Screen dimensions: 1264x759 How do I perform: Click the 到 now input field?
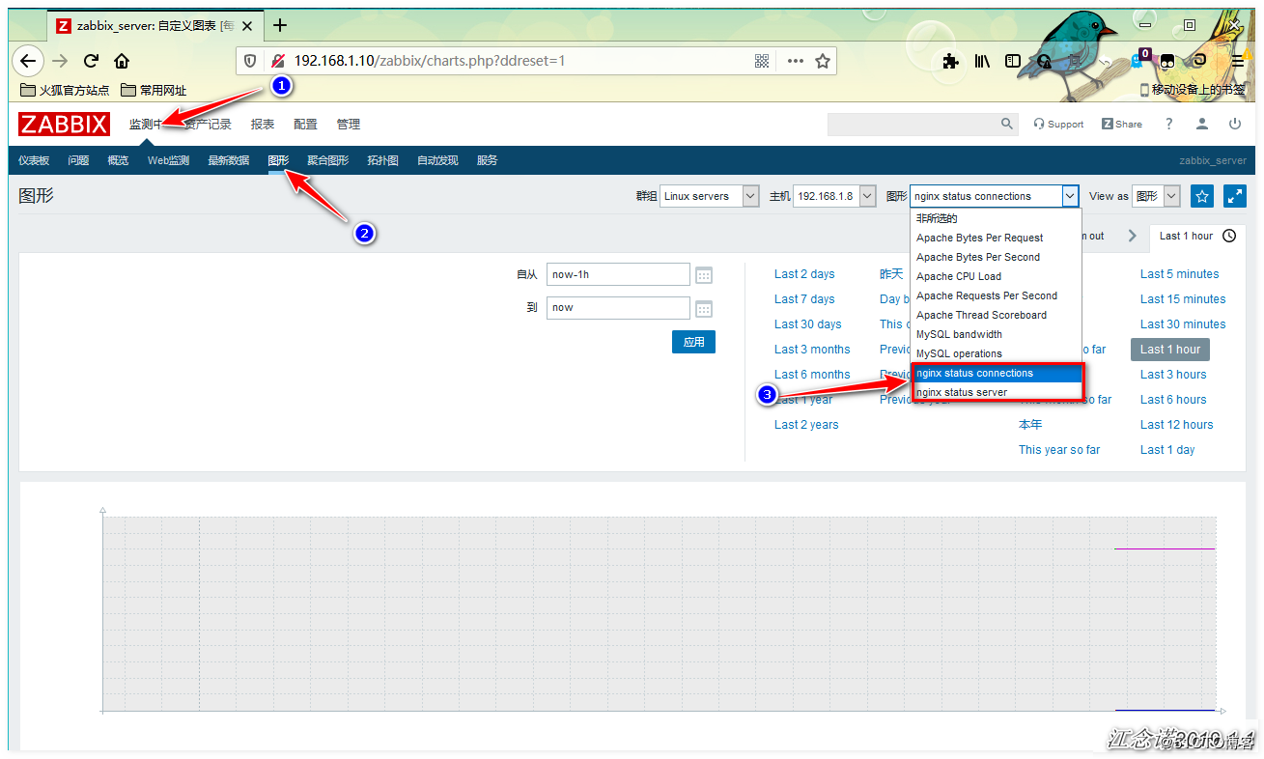click(618, 308)
